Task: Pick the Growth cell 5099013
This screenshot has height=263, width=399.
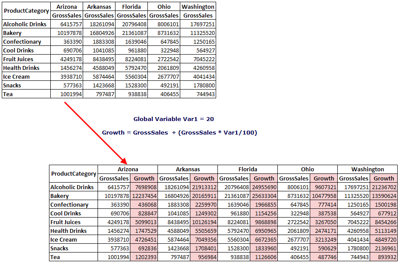Action: 144,222
